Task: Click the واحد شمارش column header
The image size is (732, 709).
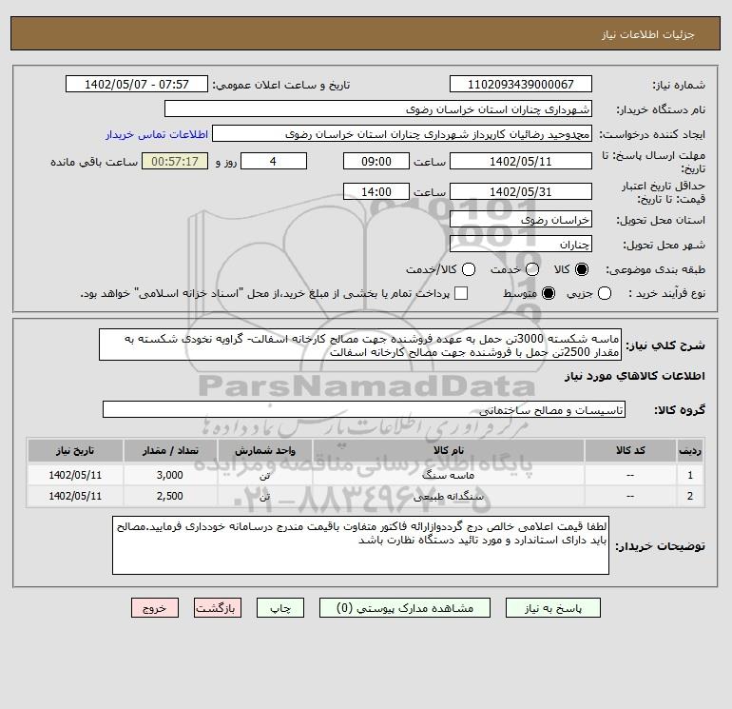Action: 264,450
